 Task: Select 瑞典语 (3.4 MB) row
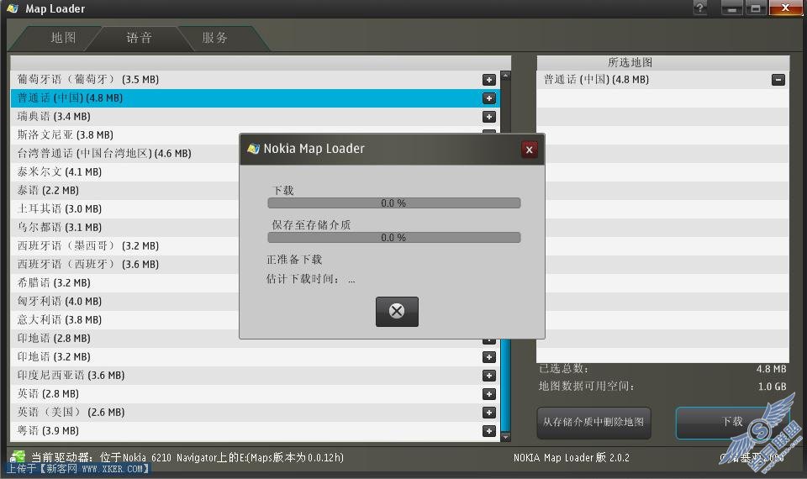click(x=255, y=117)
